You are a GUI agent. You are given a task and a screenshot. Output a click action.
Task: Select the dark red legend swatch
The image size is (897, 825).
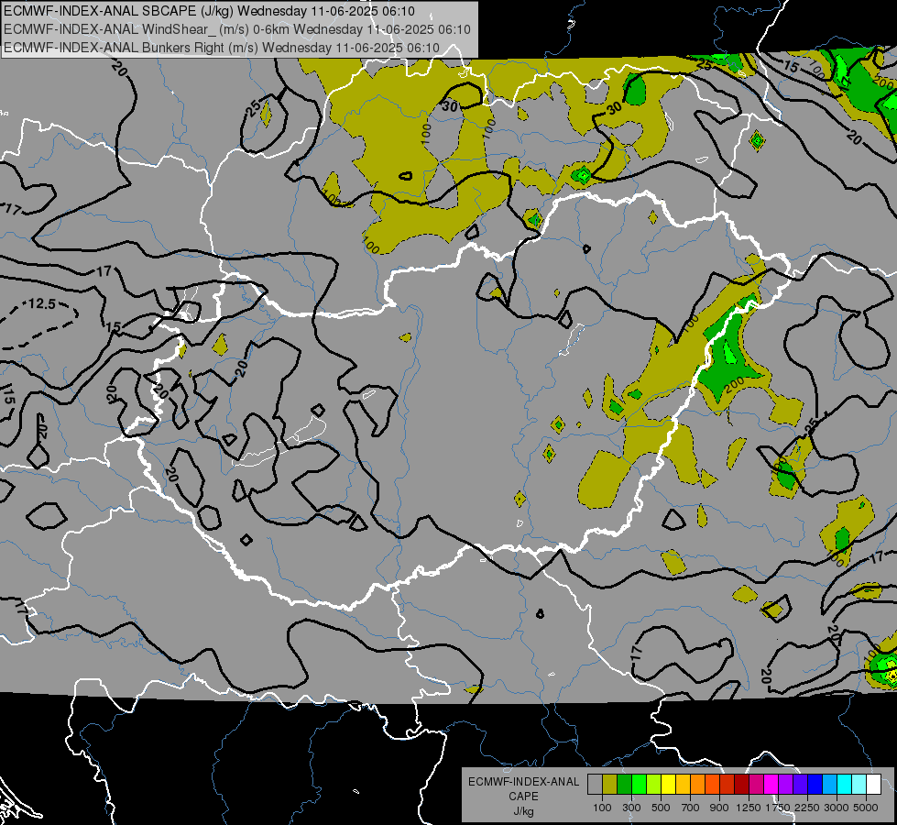tap(741, 785)
